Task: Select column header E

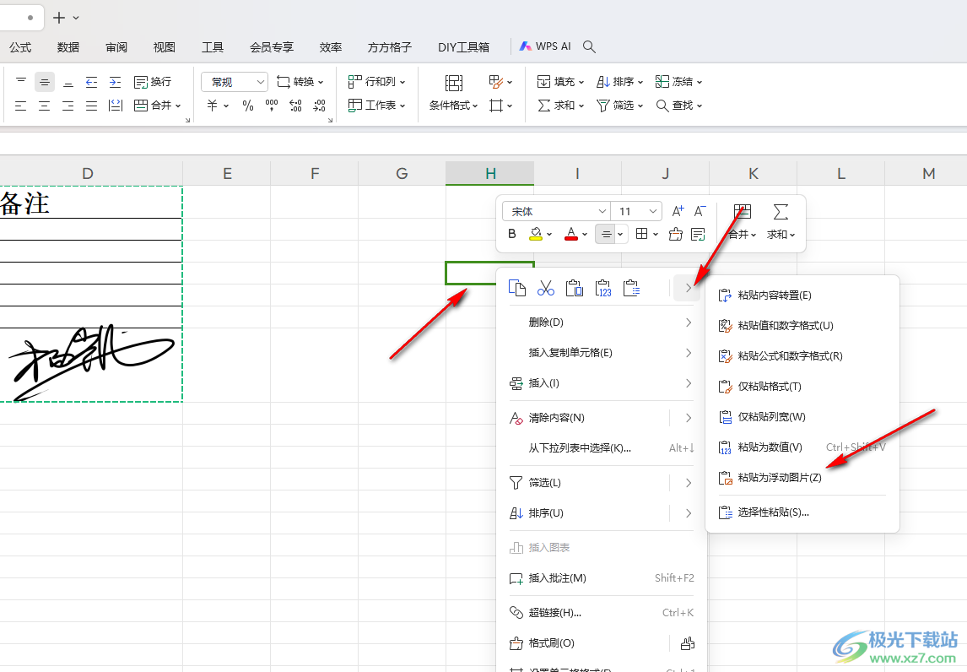Action: pyautogui.click(x=227, y=173)
